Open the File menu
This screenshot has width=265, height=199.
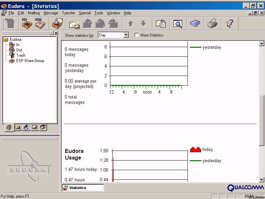11,13
